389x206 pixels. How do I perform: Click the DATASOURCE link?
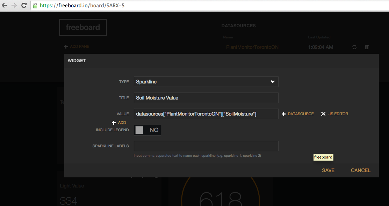pos(301,114)
